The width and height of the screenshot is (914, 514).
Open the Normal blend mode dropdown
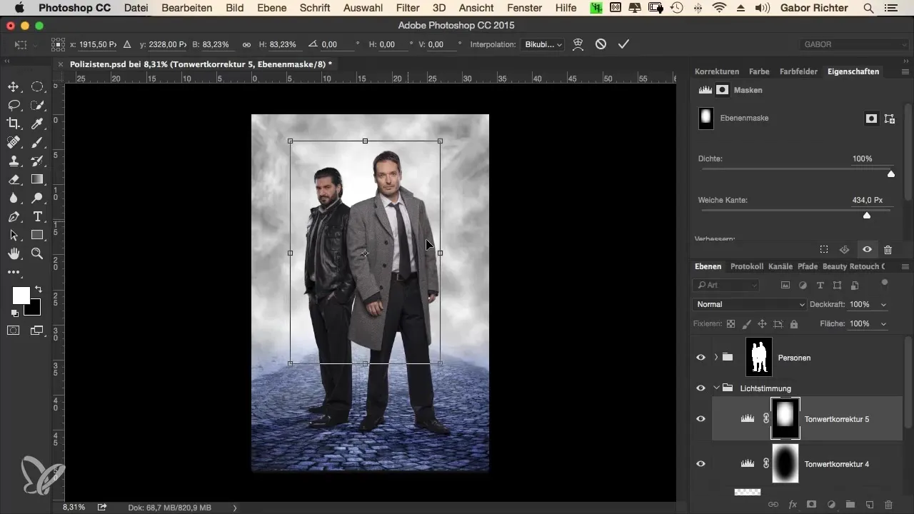[750, 304]
